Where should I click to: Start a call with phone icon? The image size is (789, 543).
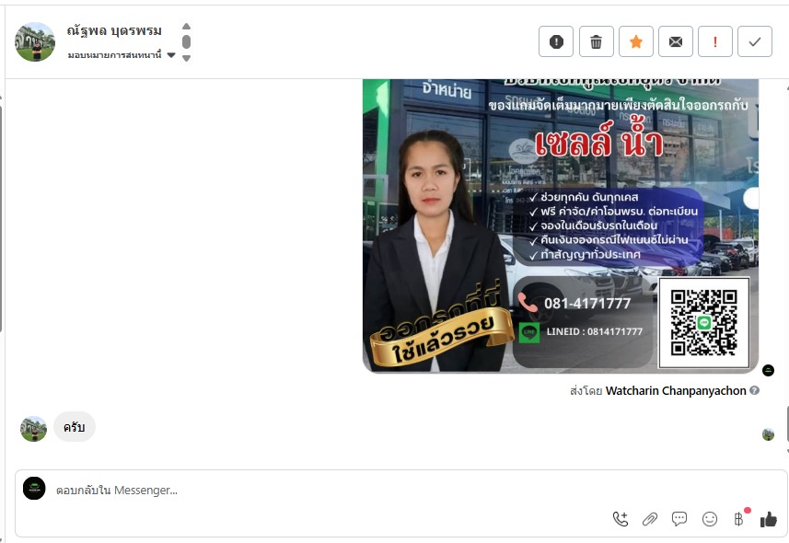[621, 519]
